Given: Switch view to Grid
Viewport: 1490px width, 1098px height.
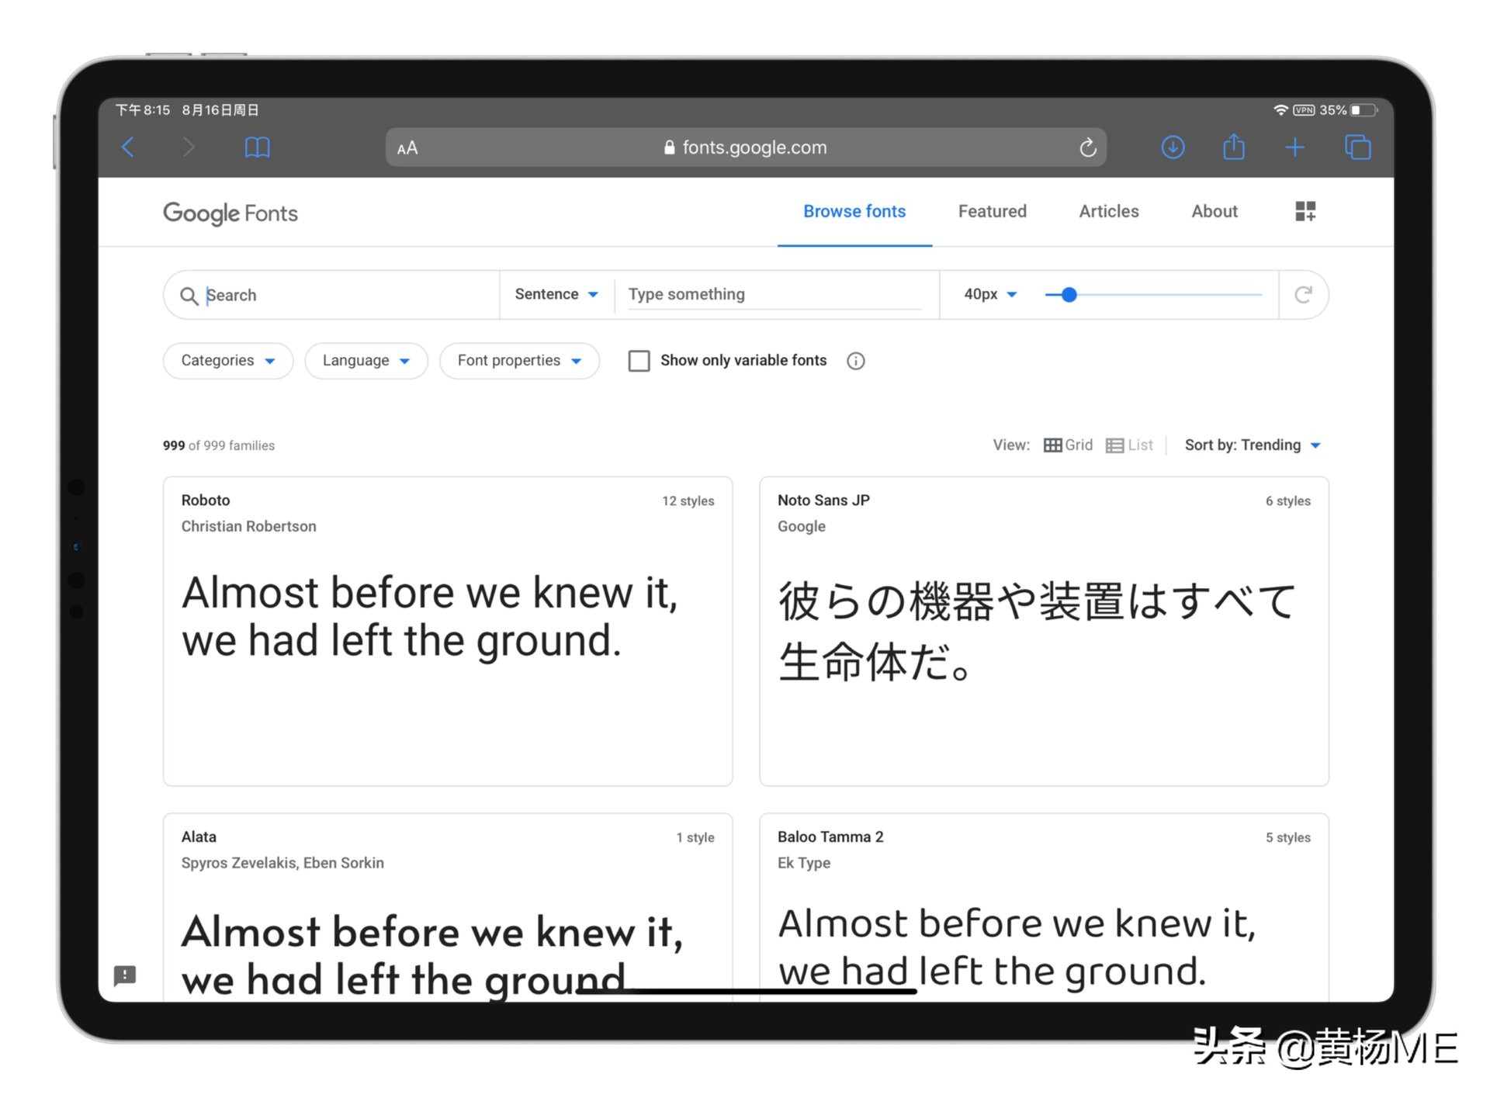Looking at the screenshot, I should (x=1067, y=445).
